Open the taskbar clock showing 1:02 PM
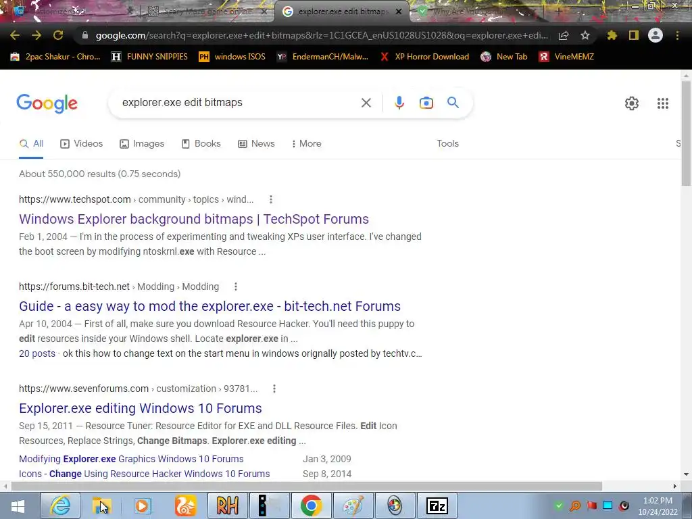The width and height of the screenshot is (692, 519). pos(658,506)
